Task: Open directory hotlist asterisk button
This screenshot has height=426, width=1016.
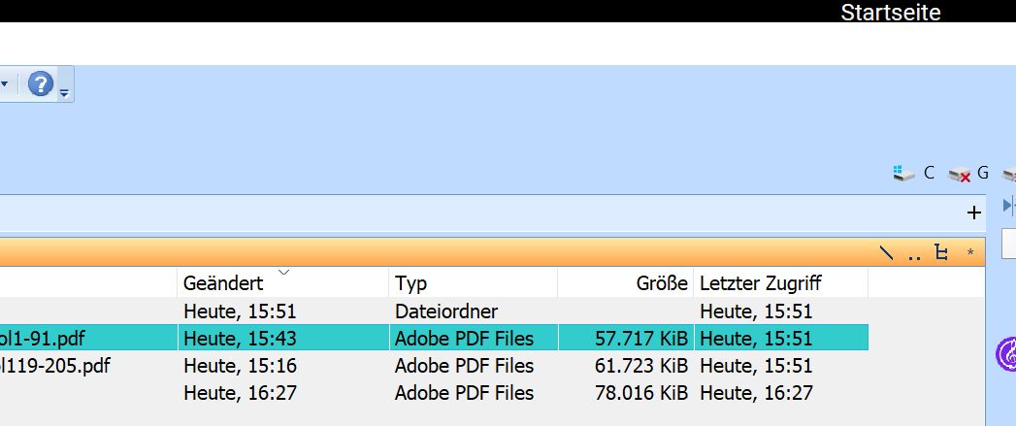Action: click(x=969, y=254)
